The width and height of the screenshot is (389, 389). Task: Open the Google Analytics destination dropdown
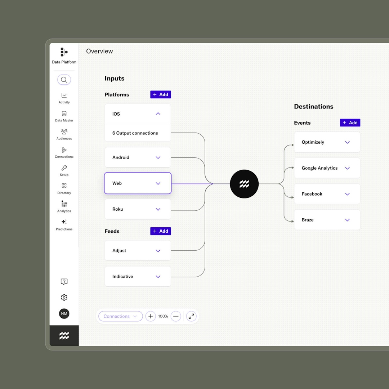click(347, 168)
